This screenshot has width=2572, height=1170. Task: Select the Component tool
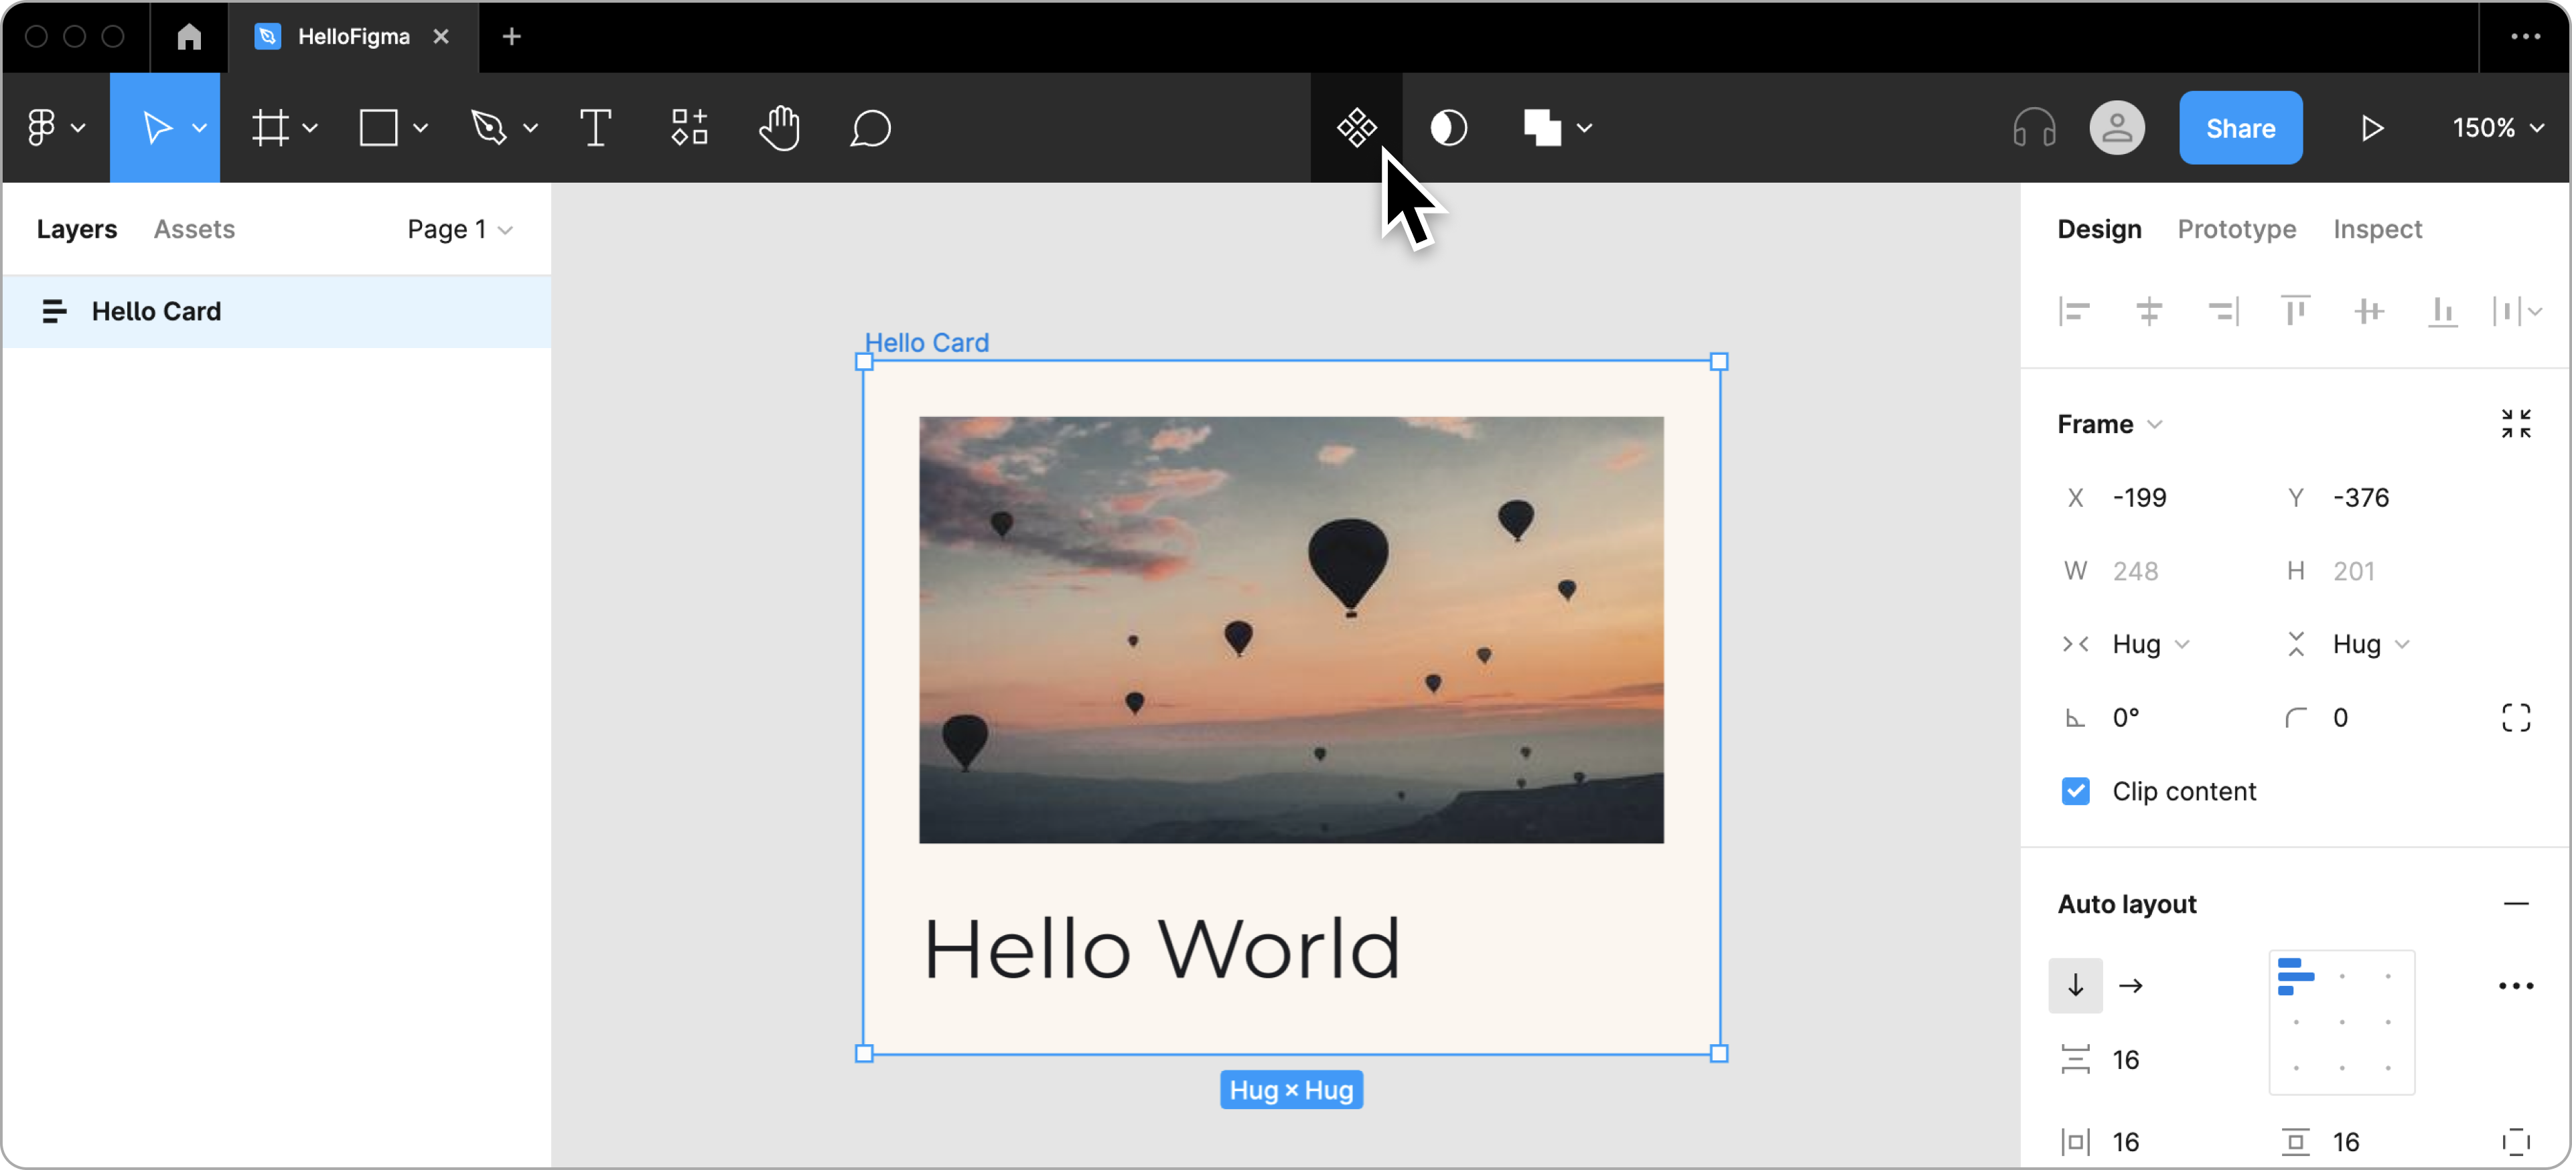click(x=1356, y=128)
